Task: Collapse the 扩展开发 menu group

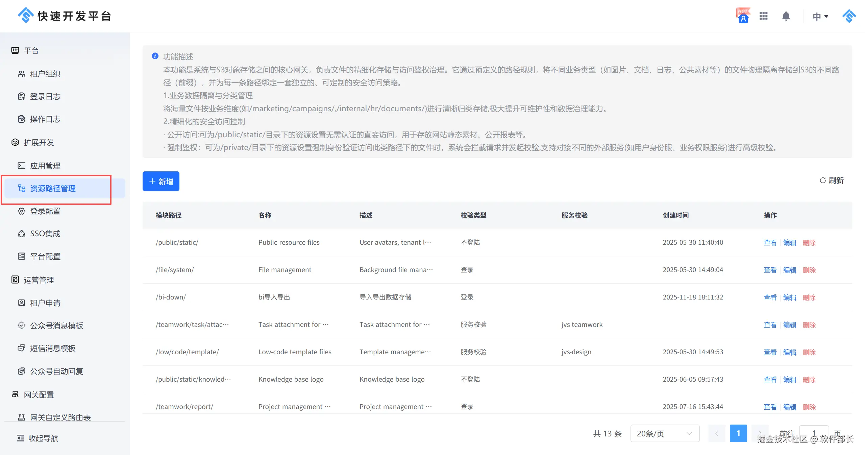Action: click(x=39, y=143)
